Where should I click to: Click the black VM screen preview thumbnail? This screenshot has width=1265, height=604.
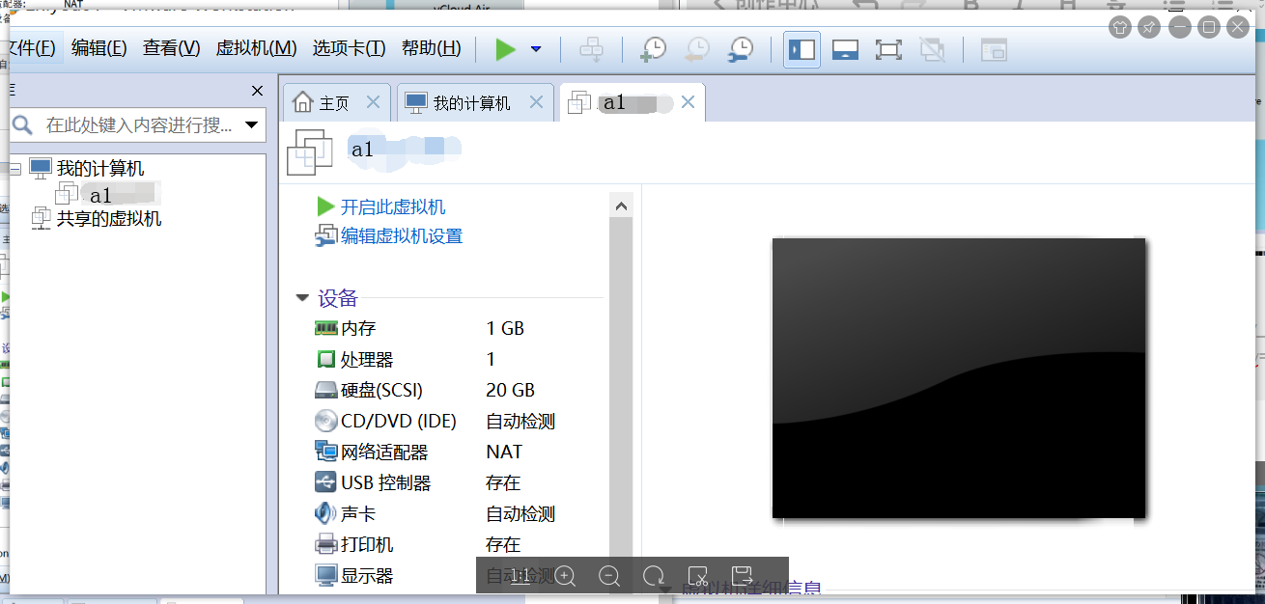[x=959, y=378]
